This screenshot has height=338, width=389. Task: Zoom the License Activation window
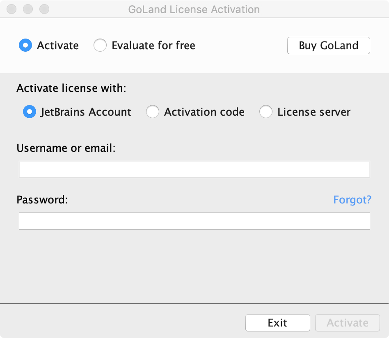point(44,9)
